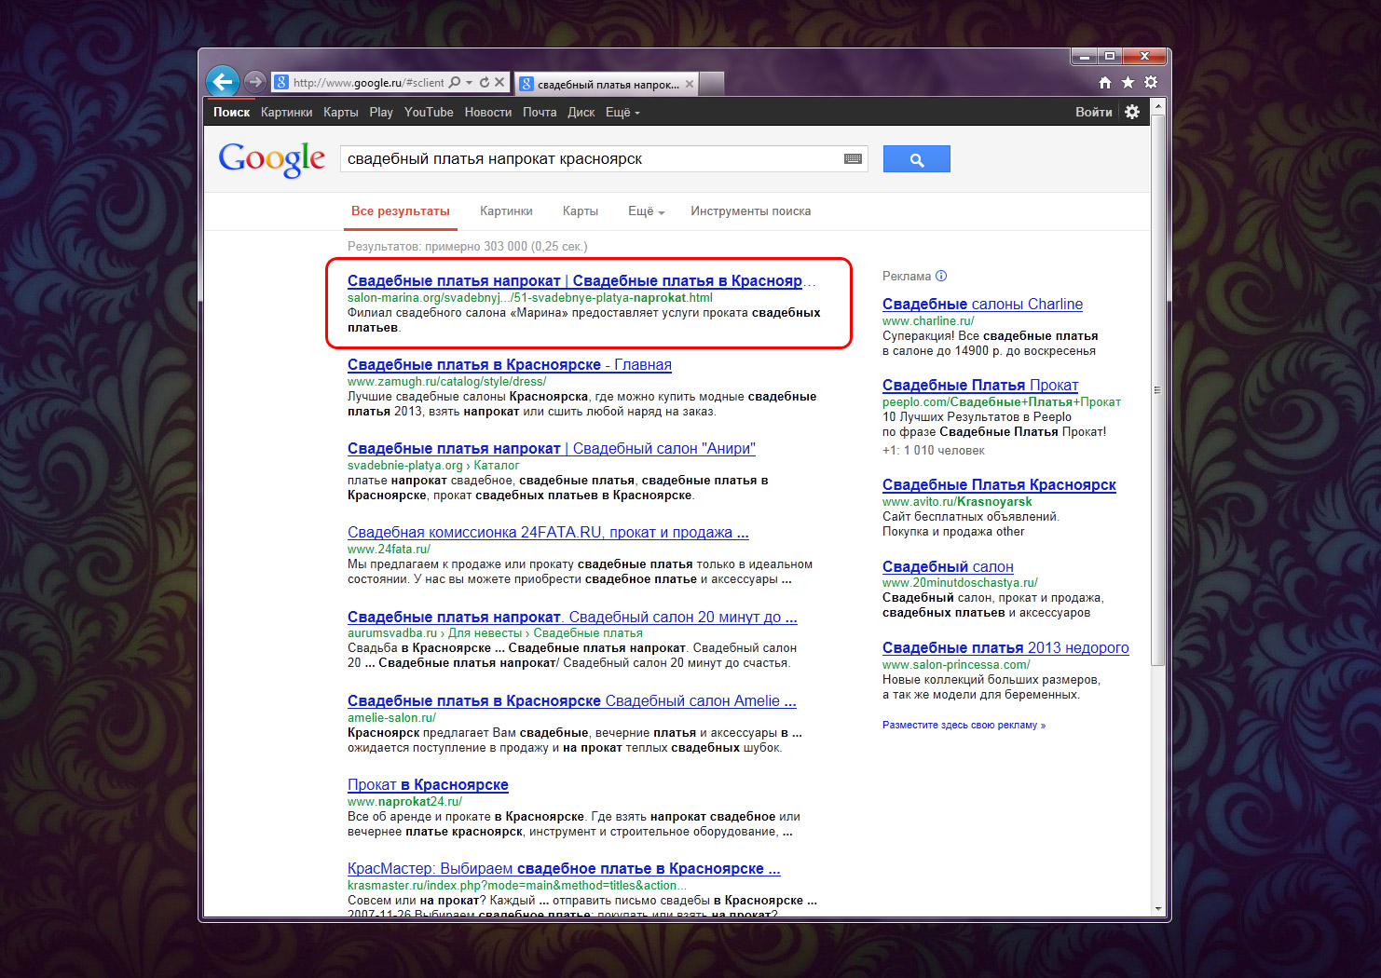1381x978 pixels.
Task: Open "Свадебная комиссионка 24FATA.RU" result
Action: click(548, 533)
